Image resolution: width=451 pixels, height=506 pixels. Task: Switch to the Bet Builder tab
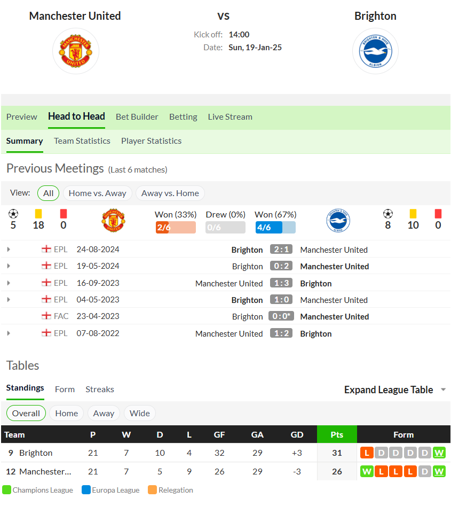point(137,117)
